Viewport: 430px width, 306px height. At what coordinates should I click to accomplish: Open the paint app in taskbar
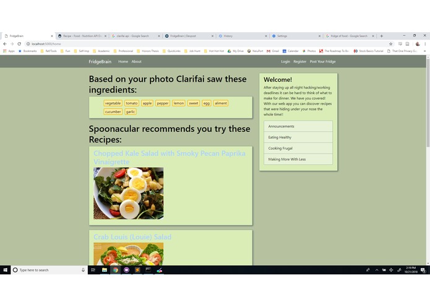[160, 270]
